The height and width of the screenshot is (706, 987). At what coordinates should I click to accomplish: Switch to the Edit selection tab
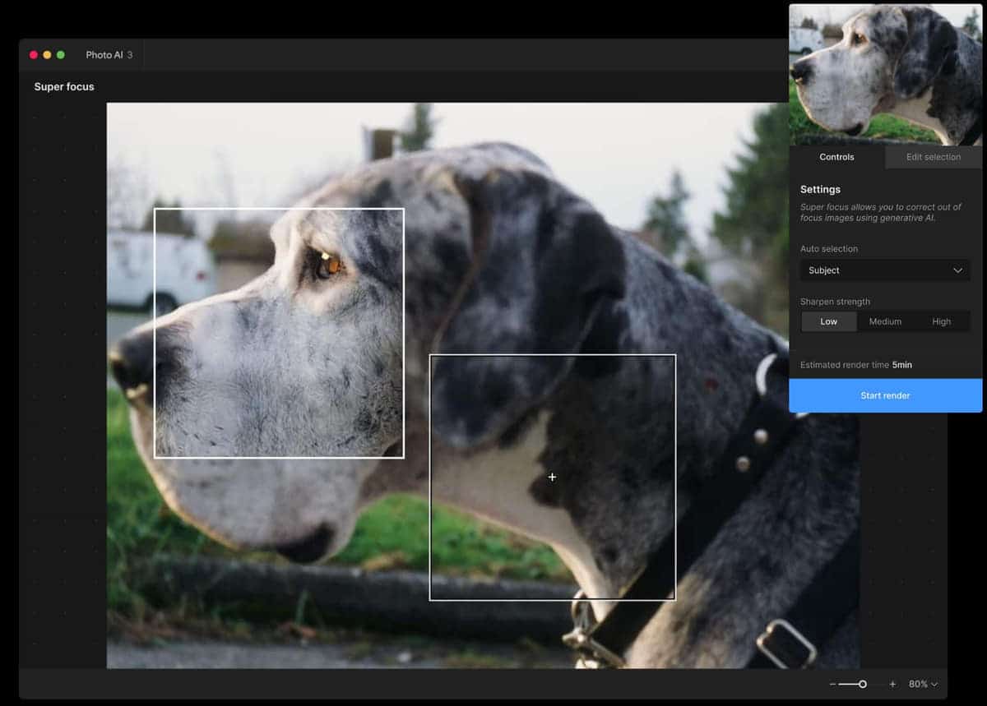[x=934, y=157]
